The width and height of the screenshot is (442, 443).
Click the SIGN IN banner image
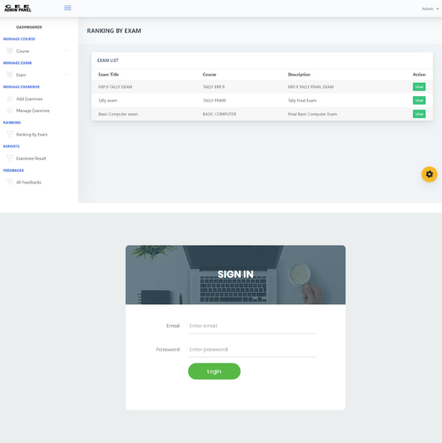(235, 275)
